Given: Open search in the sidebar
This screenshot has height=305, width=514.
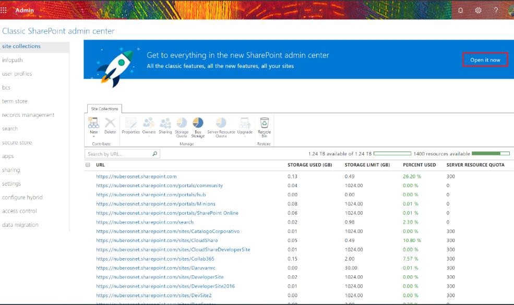Looking at the screenshot, I should click(x=10, y=129).
